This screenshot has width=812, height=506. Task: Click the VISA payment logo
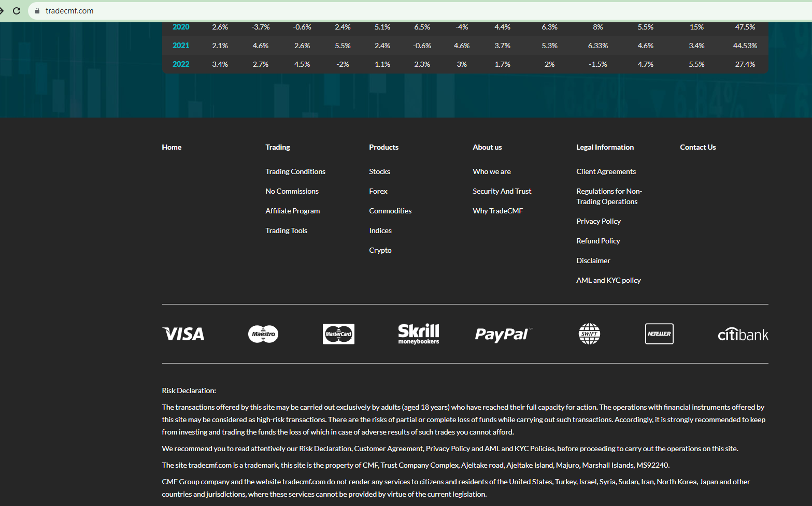(183, 334)
